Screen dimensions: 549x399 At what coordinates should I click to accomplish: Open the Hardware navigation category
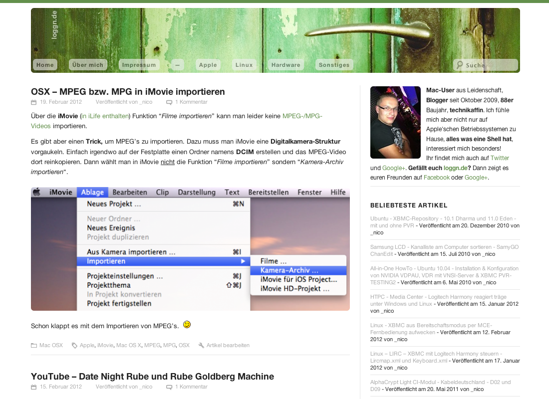tap(285, 65)
